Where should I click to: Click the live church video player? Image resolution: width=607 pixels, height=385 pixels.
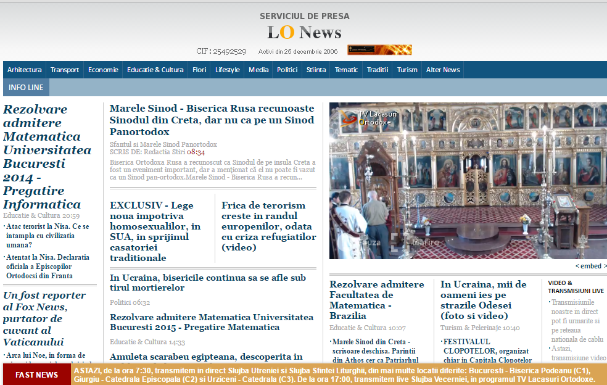(x=468, y=181)
